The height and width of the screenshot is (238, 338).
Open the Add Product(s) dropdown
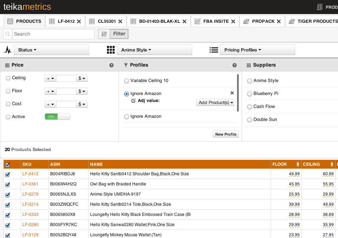pyautogui.click(x=215, y=102)
